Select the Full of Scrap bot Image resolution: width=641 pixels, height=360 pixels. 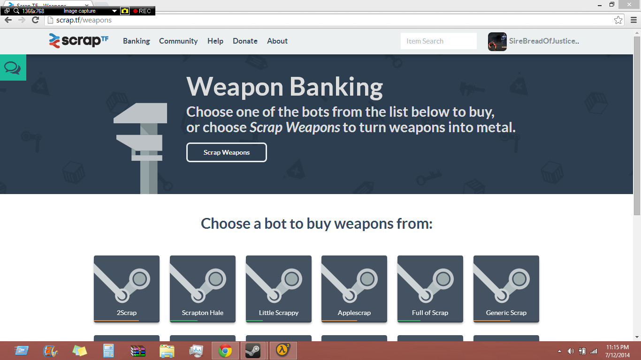pyautogui.click(x=430, y=289)
